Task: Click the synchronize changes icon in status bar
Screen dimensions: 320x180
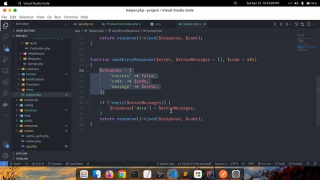Action: coord(26,163)
